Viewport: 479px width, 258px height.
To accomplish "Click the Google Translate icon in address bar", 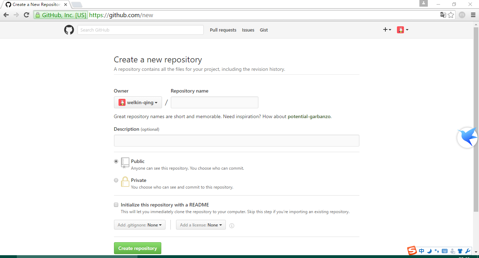I will (443, 15).
